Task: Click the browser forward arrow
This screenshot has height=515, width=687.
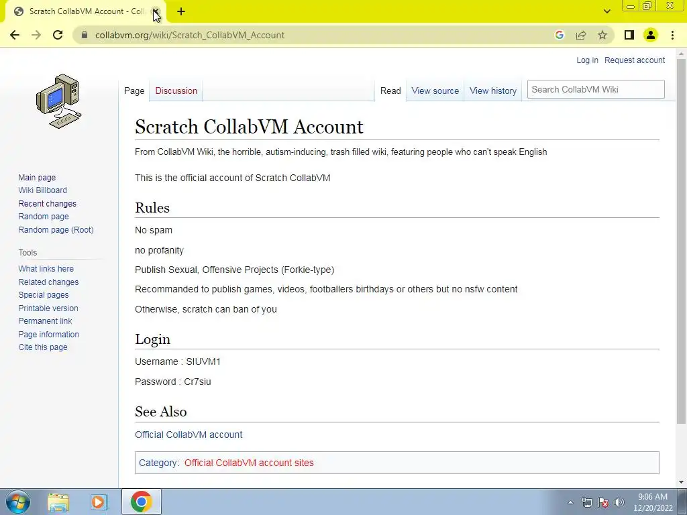Action: tap(36, 35)
